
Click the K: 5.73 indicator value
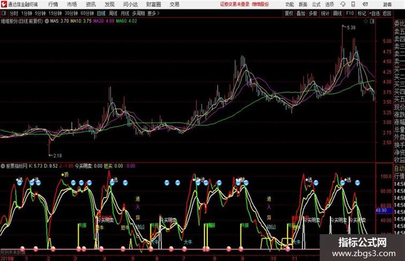click(36, 166)
